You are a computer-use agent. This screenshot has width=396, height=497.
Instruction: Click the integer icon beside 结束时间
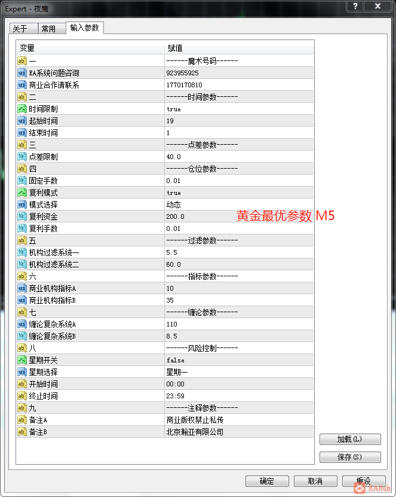22,133
